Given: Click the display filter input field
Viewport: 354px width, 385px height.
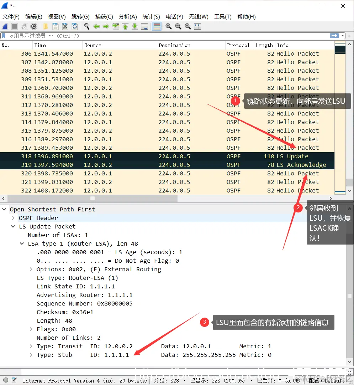Looking at the screenshot, I should [x=168, y=36].
